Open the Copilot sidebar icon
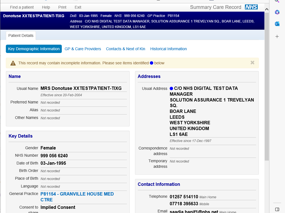 [x=277, y=12]
